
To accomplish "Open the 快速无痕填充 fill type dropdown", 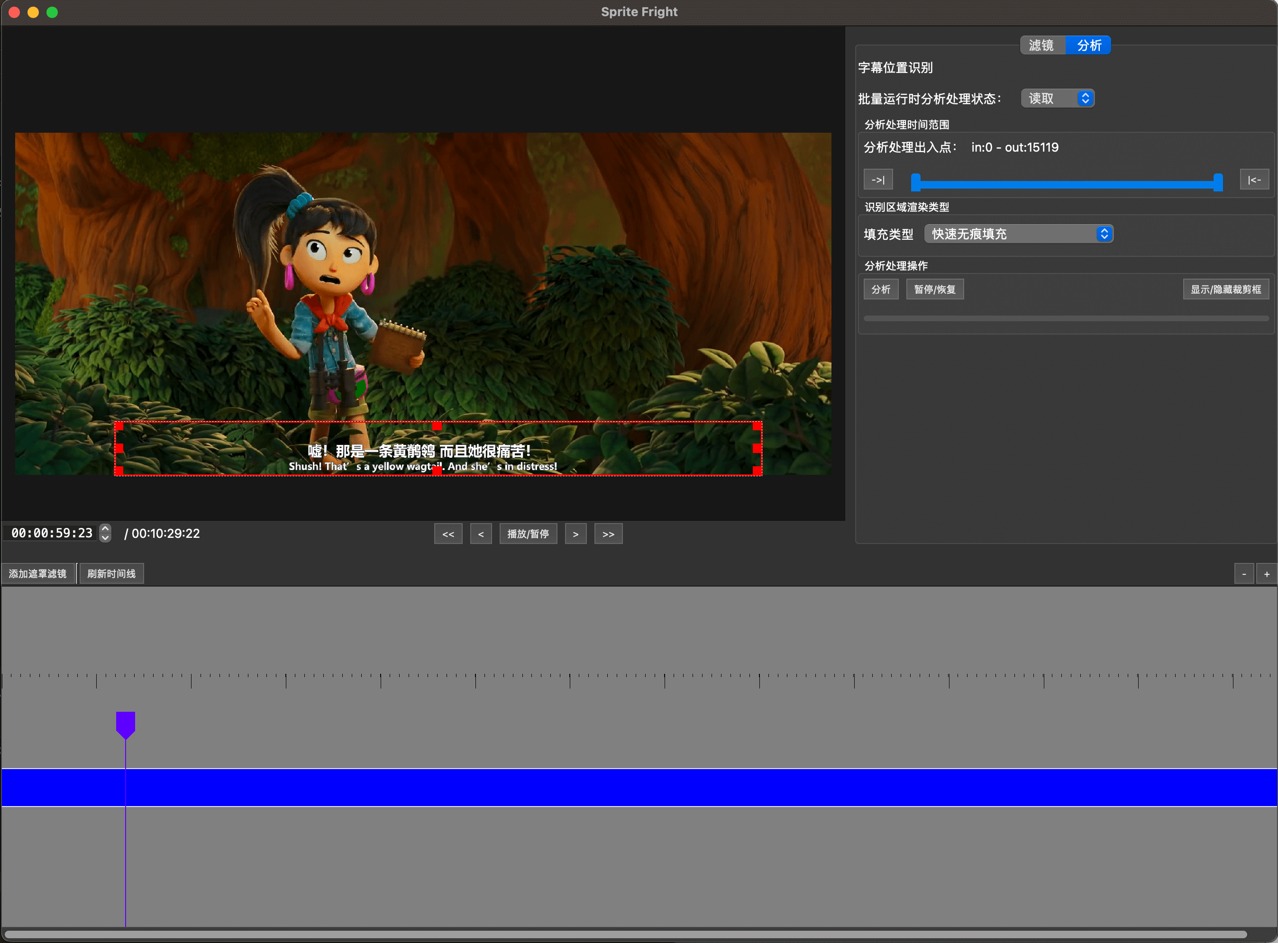I will tap(1019, 234).
